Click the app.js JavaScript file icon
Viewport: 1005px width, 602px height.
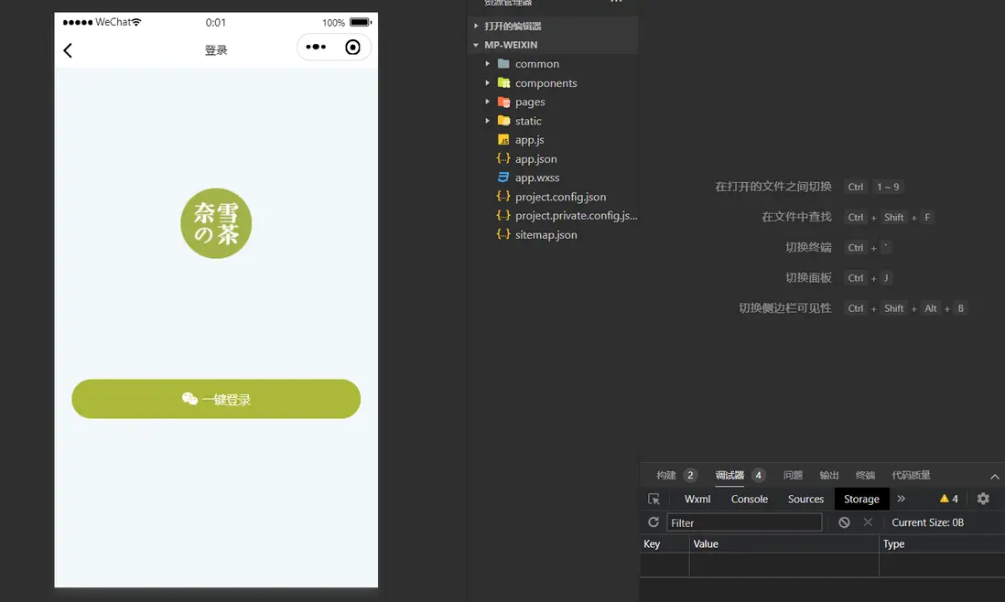point(503,140)
